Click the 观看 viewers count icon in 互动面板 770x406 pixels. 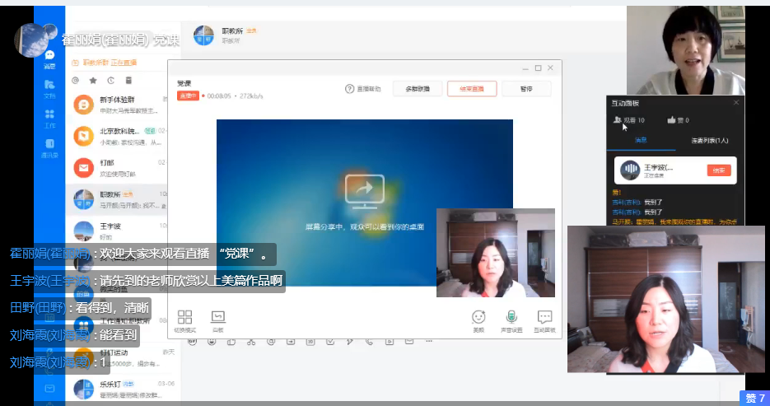tap(618, 119)
